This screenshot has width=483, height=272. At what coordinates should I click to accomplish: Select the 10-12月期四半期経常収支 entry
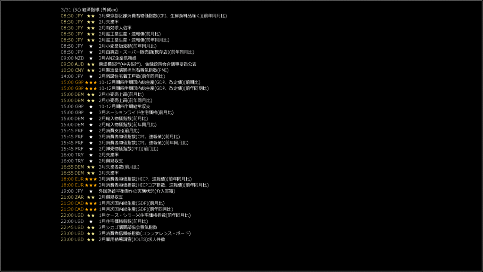coord(125,106)
